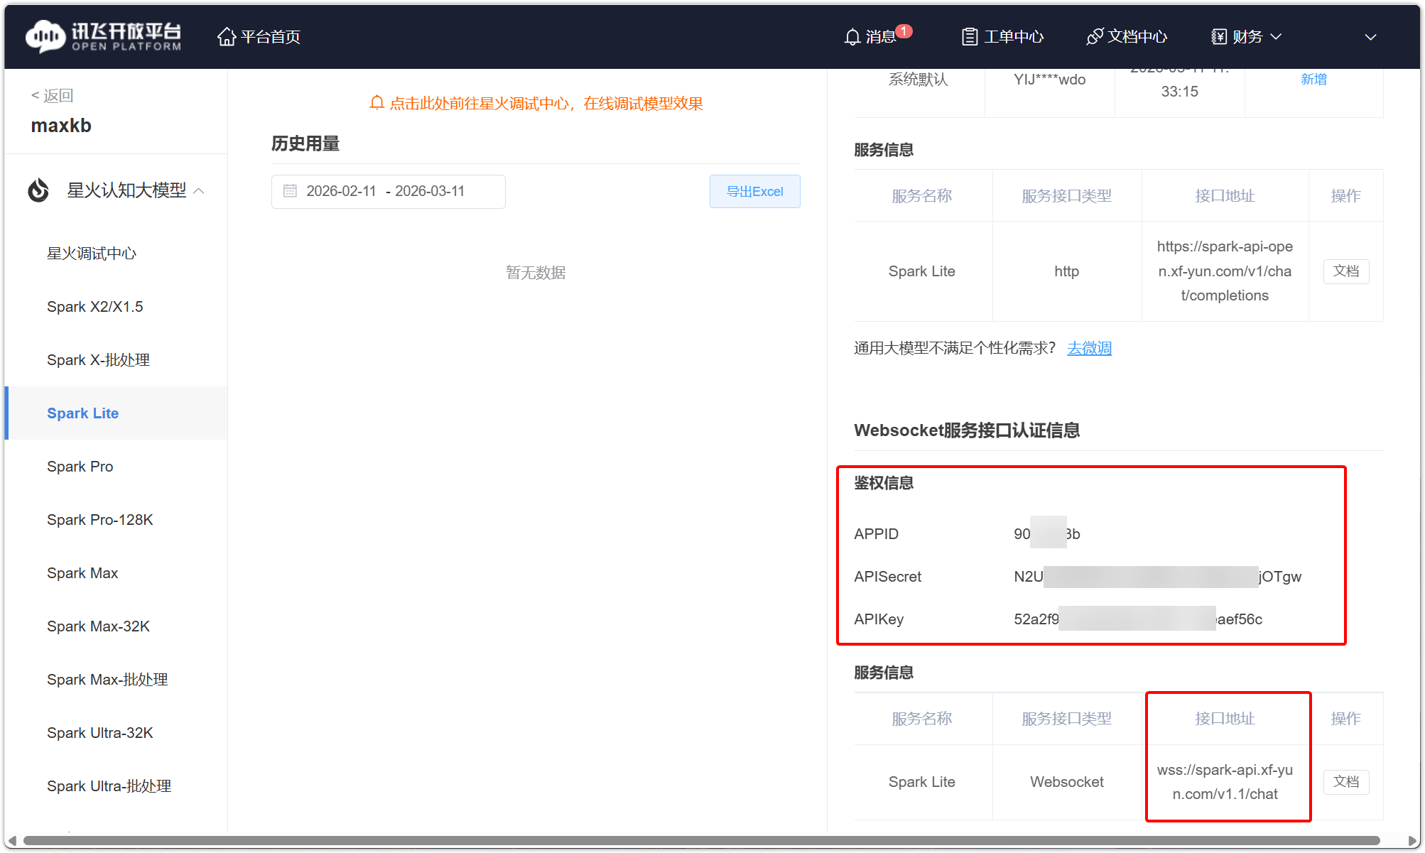Viewport: 1425px width, 853px height.
Task: Open 工单中心 from top navigation
Action: pos(1002,36)
